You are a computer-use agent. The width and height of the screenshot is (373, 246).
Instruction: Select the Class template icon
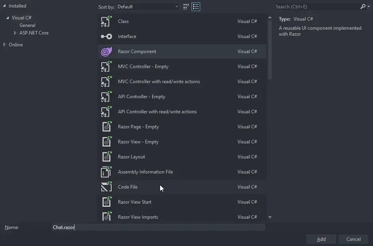tap(106, 21)
